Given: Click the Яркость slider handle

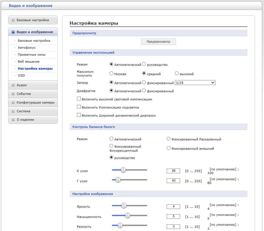Looking at the screenshot, I should pyautogui.click(x=124, y=206).
